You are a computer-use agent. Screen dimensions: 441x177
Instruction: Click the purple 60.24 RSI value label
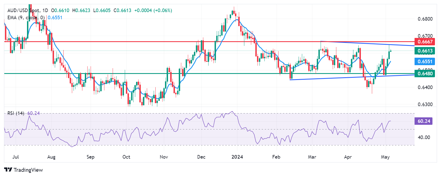(423, 121)
